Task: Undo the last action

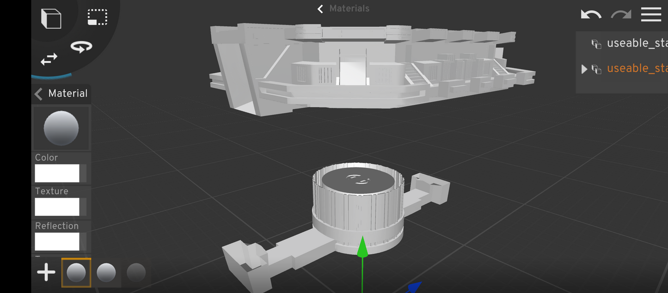Action: point(591,14)
